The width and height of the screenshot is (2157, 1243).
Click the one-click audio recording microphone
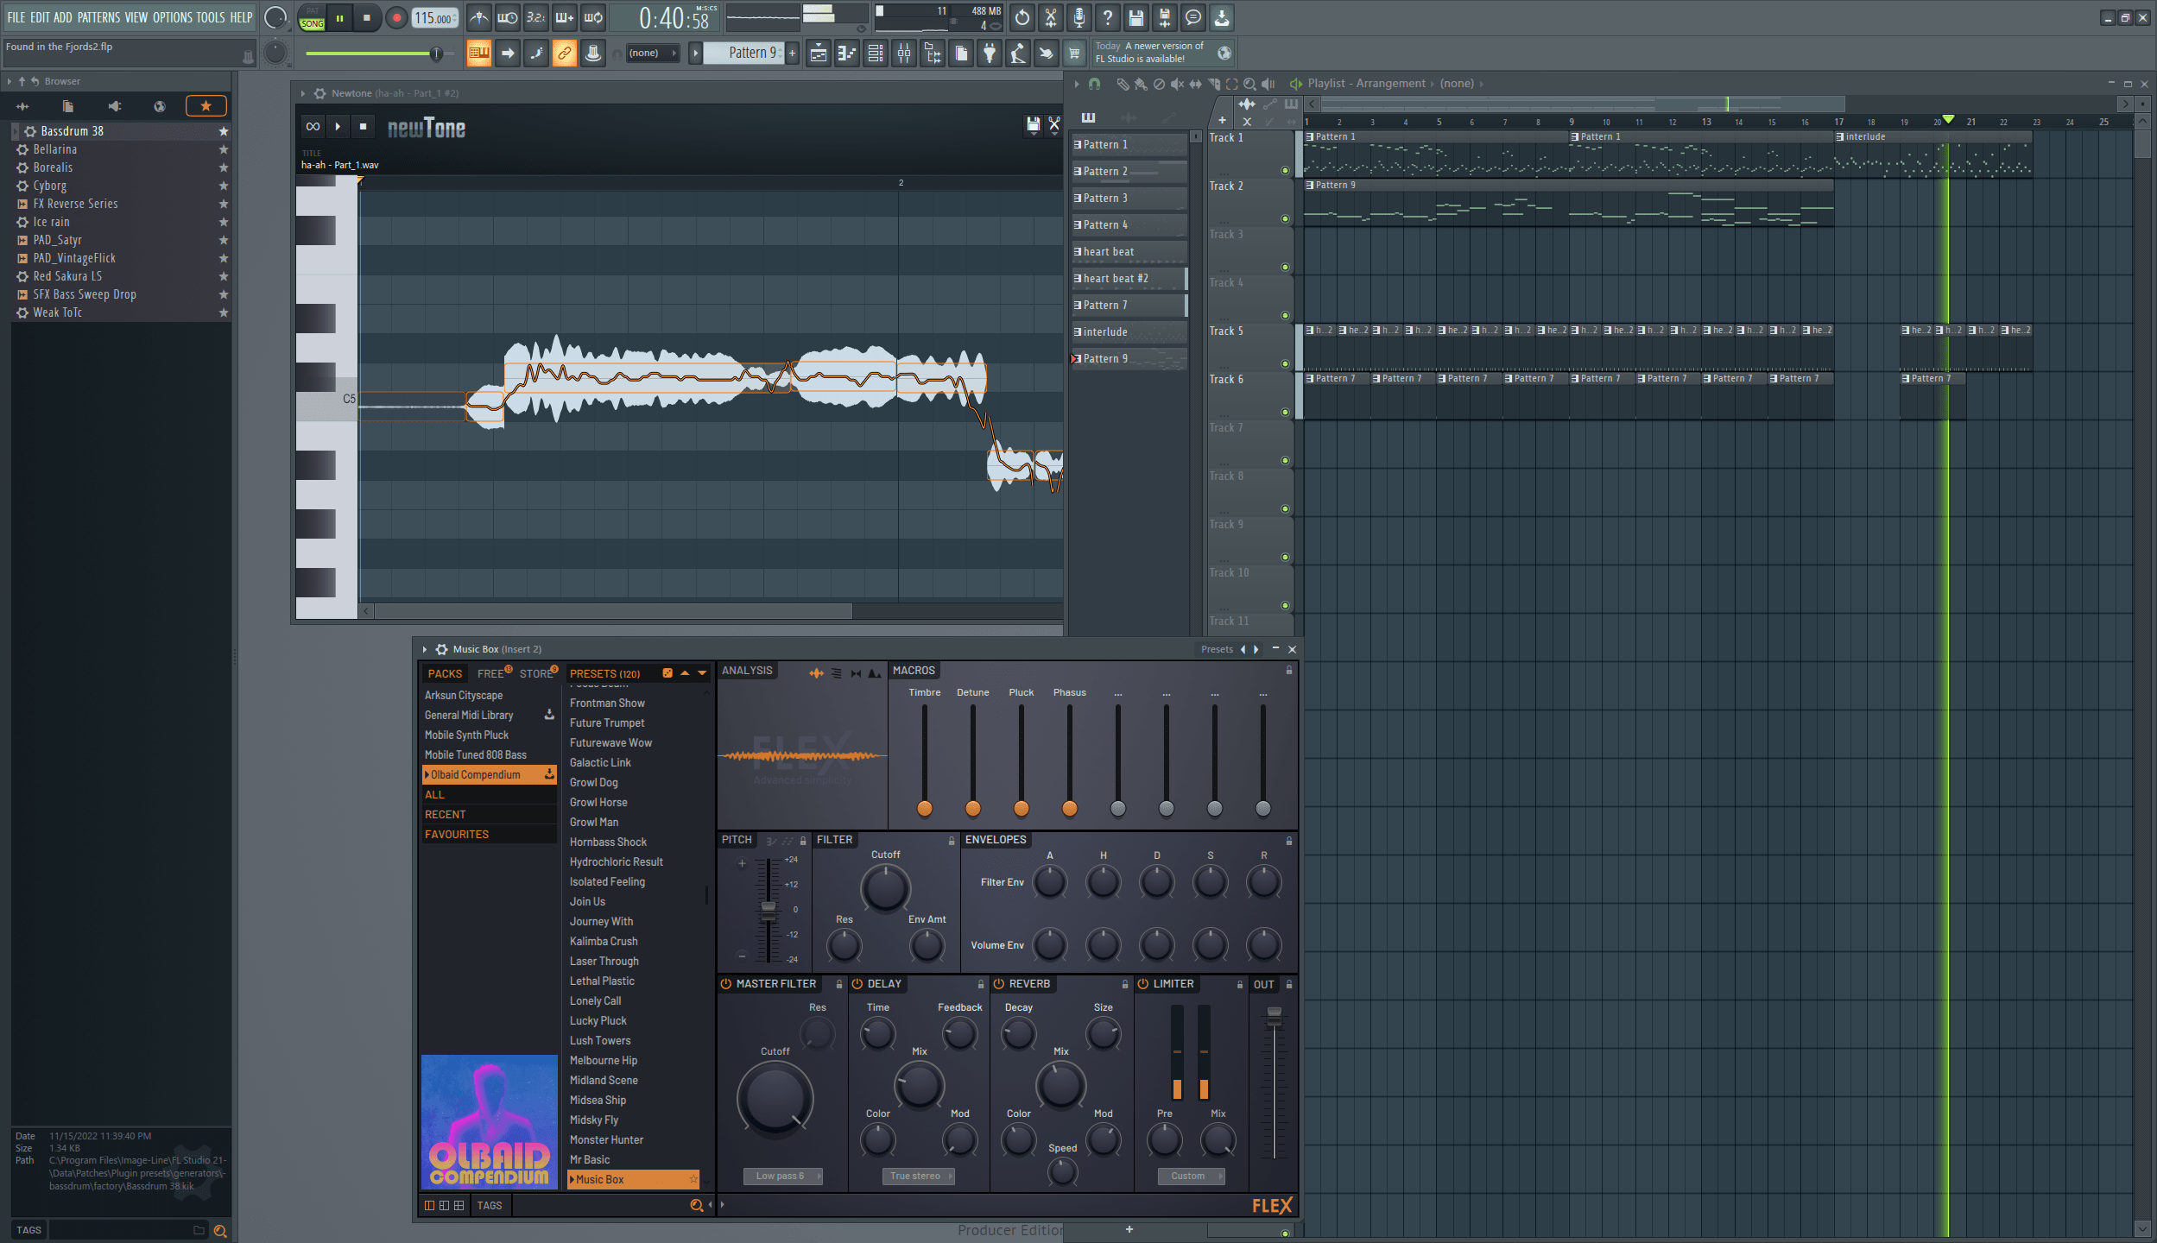click(x=1078, y=17)
